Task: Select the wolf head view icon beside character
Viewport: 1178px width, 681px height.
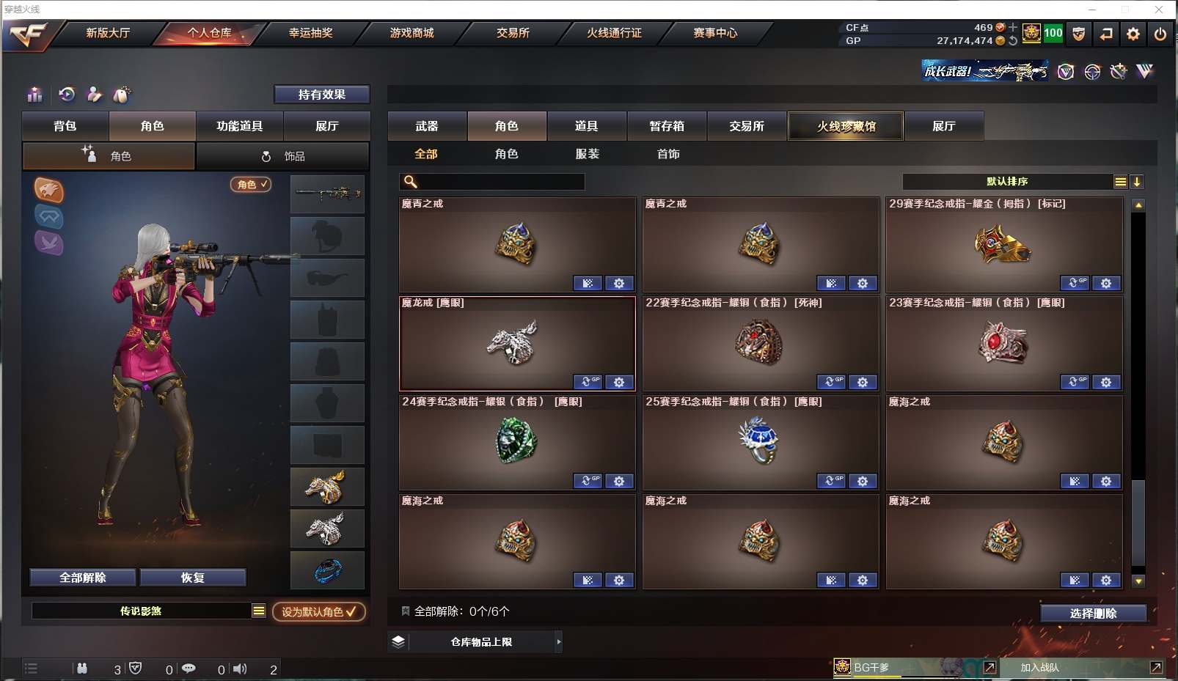Action: pyautogui.click(x=49, y=191)
